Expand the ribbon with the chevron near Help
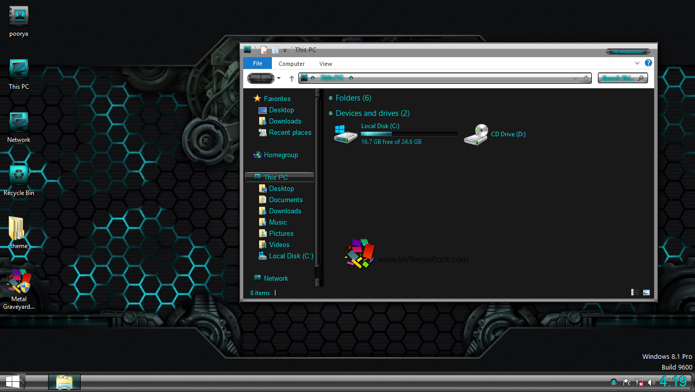 [637, 63]
